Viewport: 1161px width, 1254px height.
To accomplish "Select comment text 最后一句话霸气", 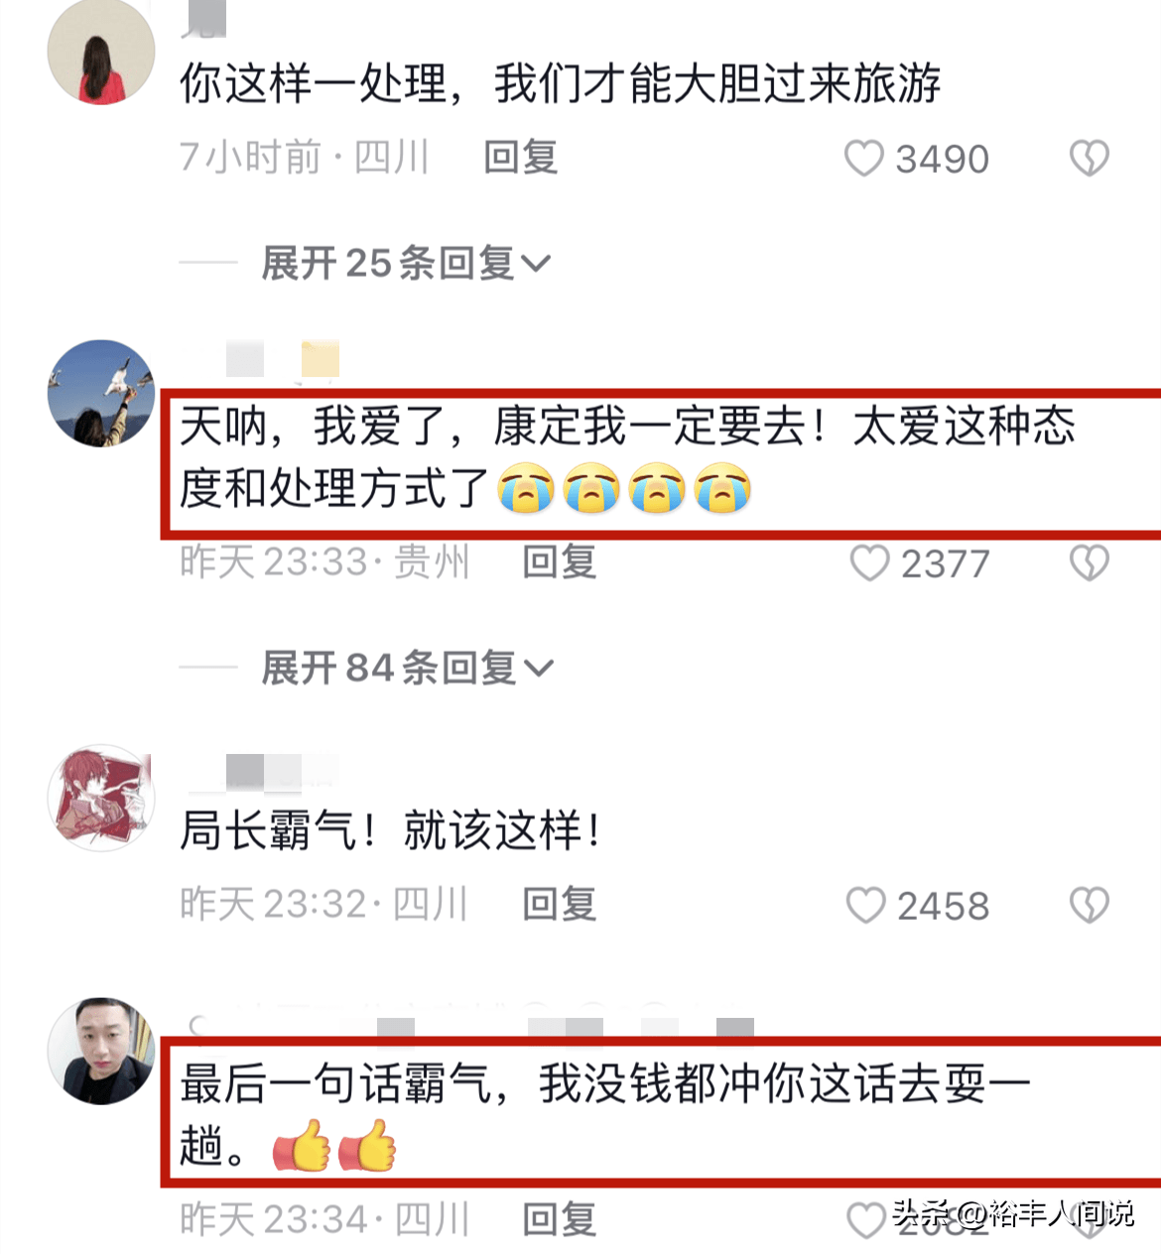I will tap(336, 1083).
